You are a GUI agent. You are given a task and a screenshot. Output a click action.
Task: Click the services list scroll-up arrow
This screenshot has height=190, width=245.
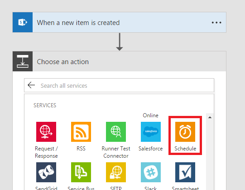[x=210, y=117]
